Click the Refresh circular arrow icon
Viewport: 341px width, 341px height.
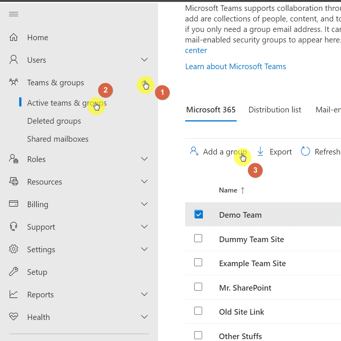point(305,152)
